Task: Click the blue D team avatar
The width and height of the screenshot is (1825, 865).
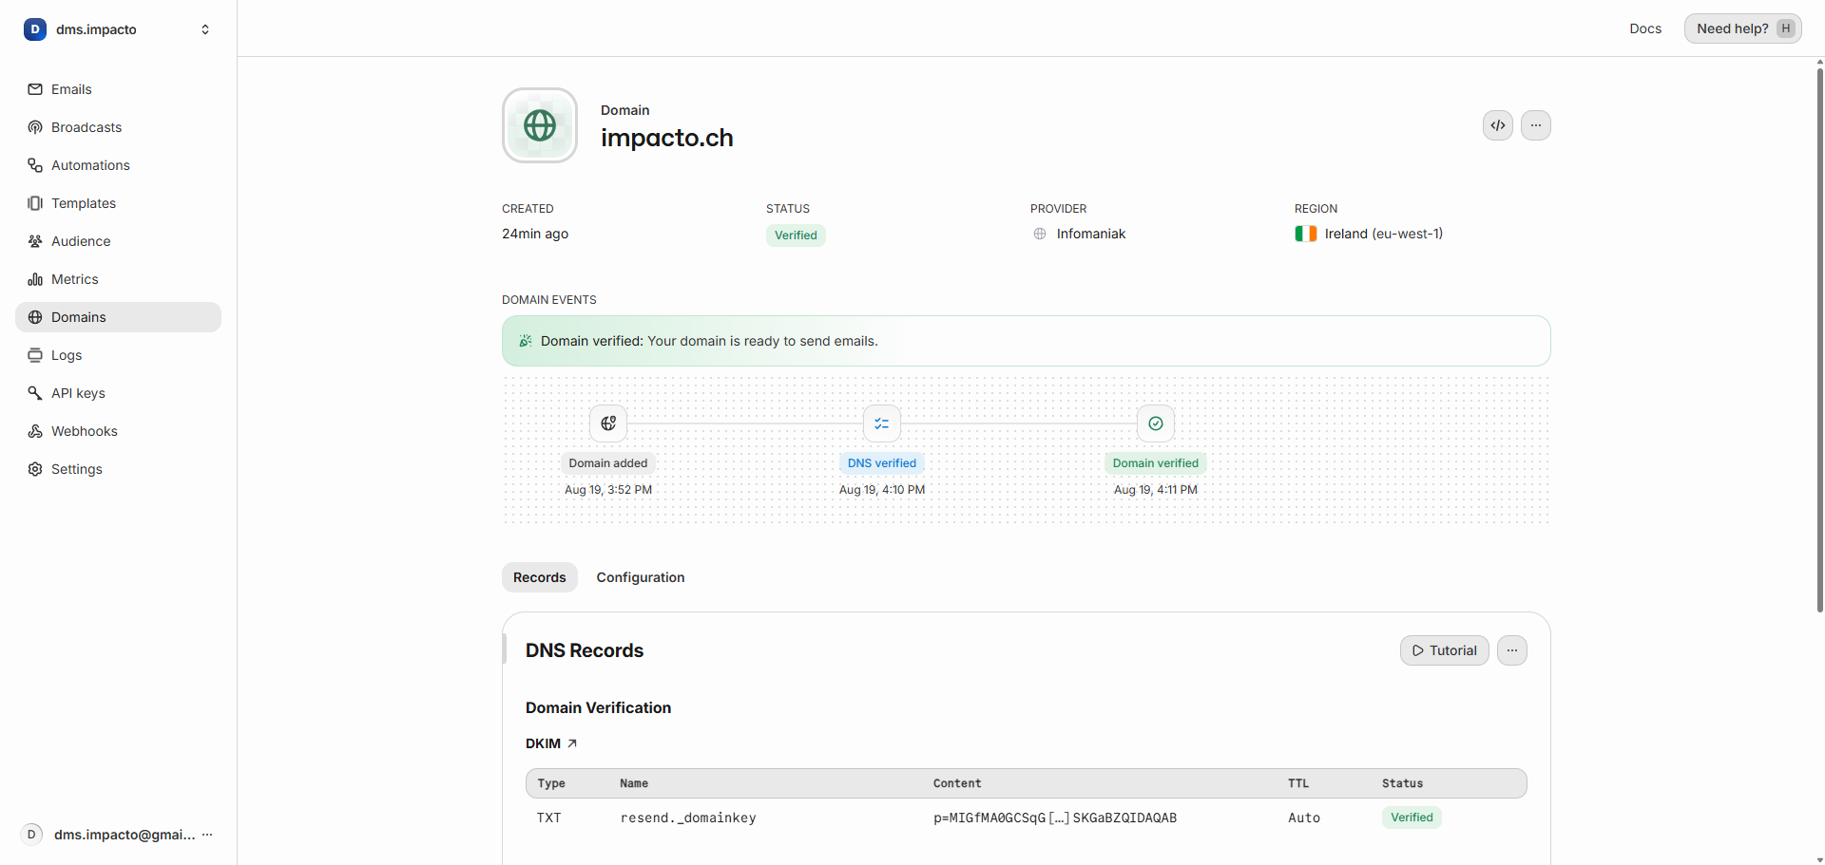Action: 35,29
